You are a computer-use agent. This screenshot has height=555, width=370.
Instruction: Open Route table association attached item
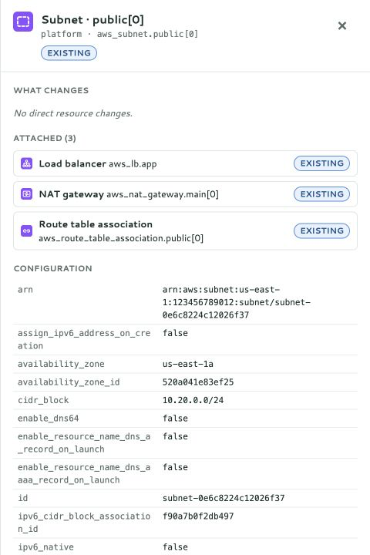[x=185, y=230]
